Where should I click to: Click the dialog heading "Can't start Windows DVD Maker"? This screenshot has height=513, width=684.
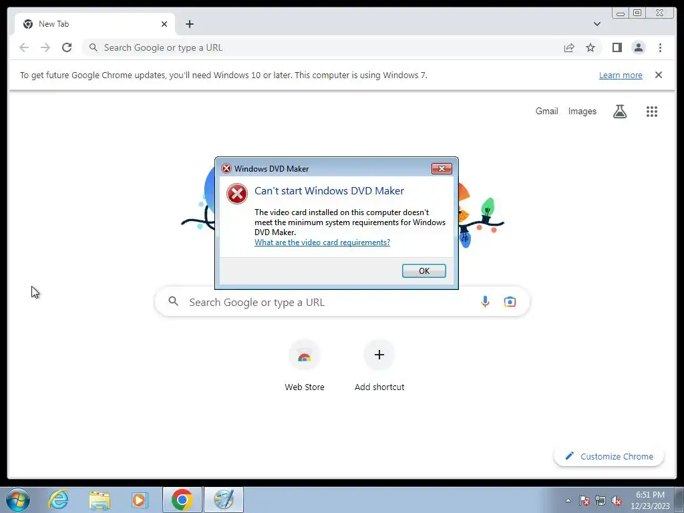pyautogui.click(x=329, y=190)
